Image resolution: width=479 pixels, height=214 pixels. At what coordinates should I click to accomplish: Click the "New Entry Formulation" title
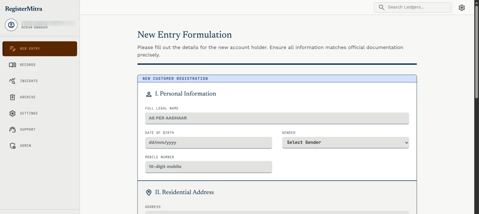point(184,35)
